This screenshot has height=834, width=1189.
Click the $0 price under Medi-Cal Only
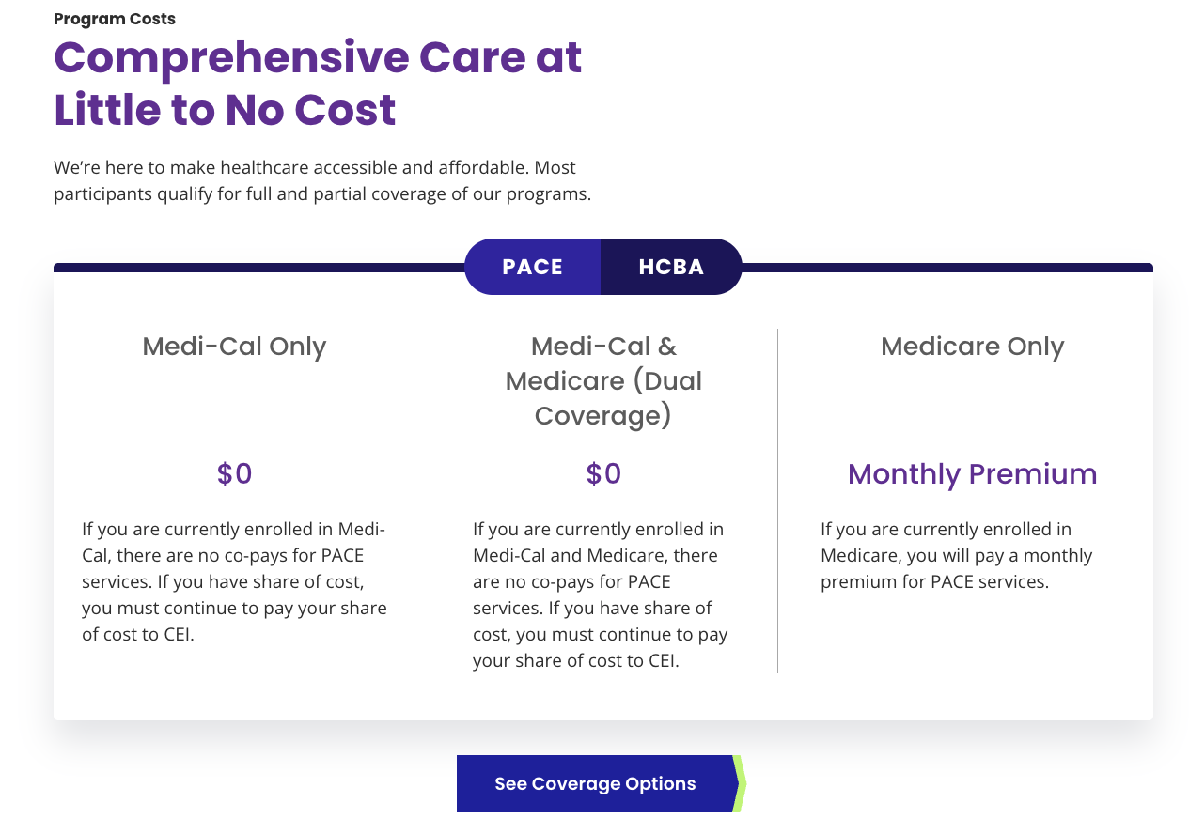[x=234, y=473]
